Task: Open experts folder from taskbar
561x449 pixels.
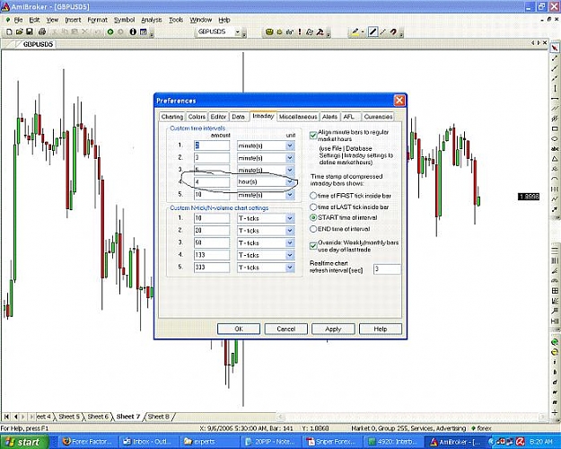Action: (209, 442)
